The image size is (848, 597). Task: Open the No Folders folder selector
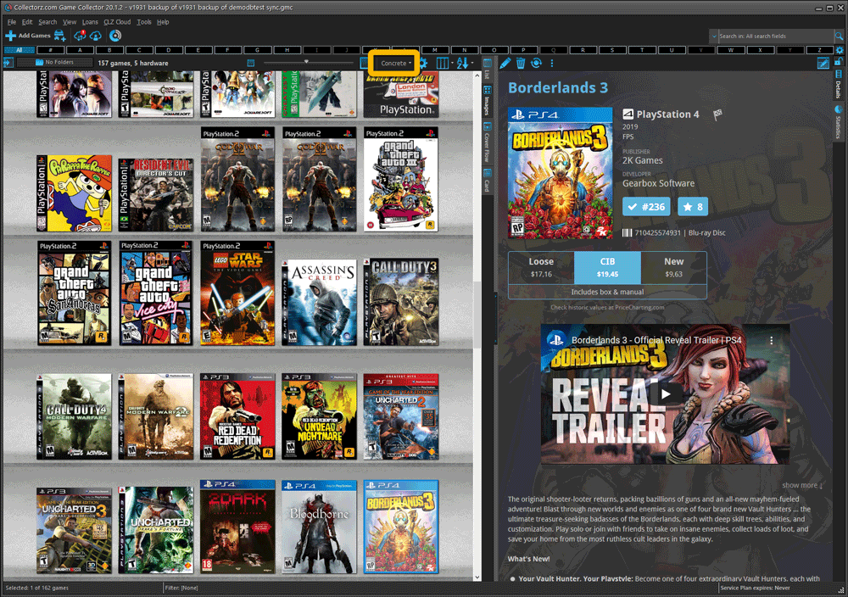point(54,62)
